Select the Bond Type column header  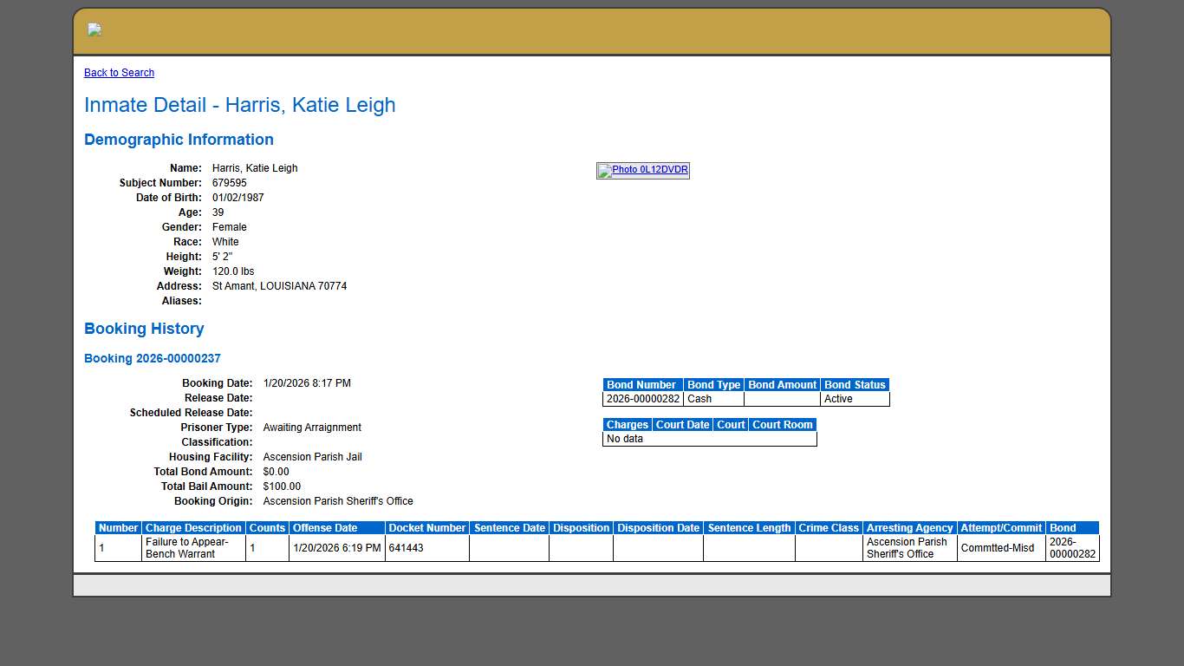(x=713, y=385)
